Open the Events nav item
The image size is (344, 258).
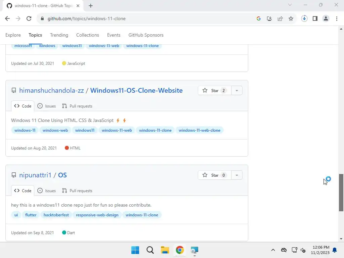coord(114,35)
